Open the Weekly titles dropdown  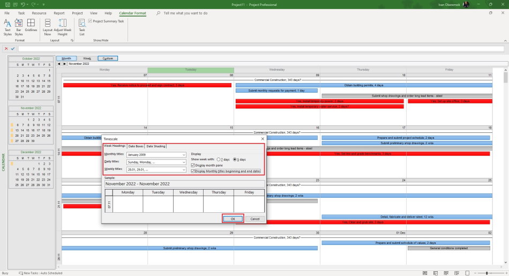(x=184, y=169)
